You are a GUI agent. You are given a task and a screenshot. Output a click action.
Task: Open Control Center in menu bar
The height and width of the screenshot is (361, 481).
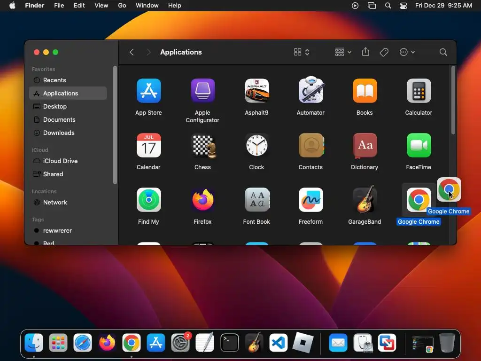pyautogui.click(x=403, y=6)
